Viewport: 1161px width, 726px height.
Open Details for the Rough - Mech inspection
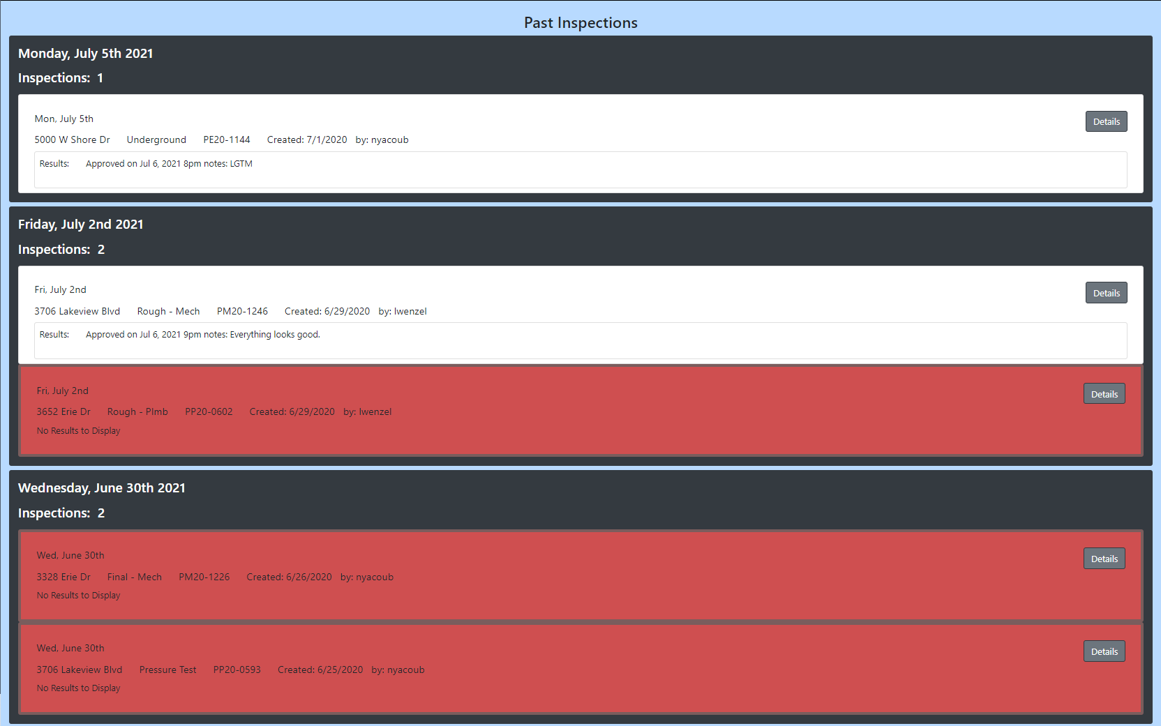point(1106,292)
